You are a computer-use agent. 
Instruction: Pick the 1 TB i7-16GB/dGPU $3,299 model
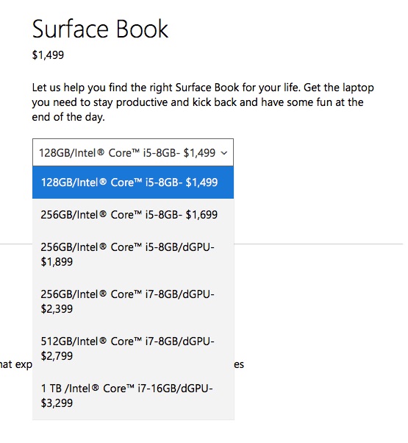pyautogui.click(x=133, y=396)
